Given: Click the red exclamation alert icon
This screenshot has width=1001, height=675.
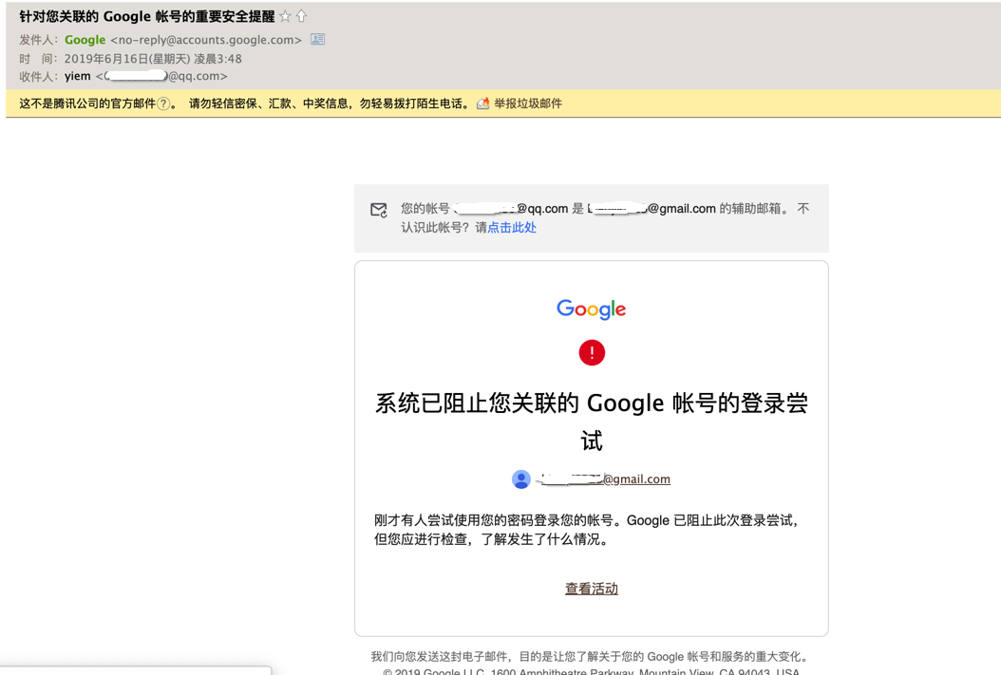Looking at the screenshot, I should coord(592,352).
